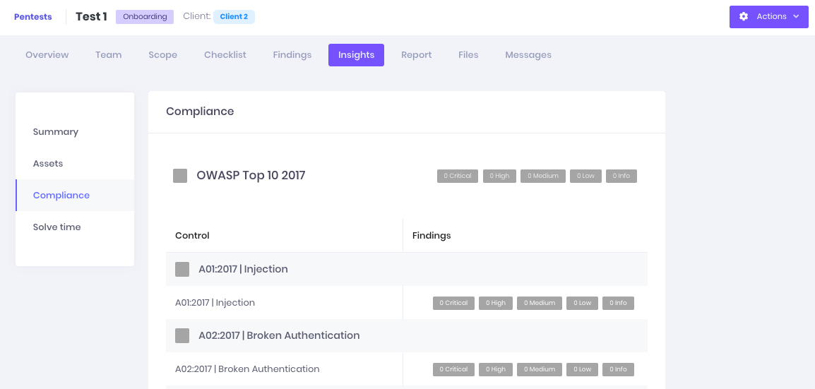Click 0 Medium badge for OWASP Top 10 2017
This screenshot has height=389, width=815.
point(542,176)
